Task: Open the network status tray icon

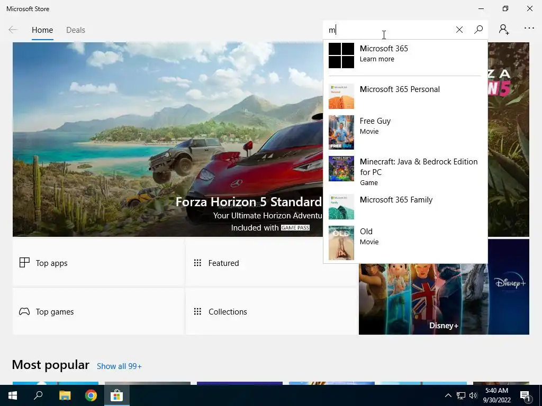Action: pyautogui.click(x=461, y=395)
